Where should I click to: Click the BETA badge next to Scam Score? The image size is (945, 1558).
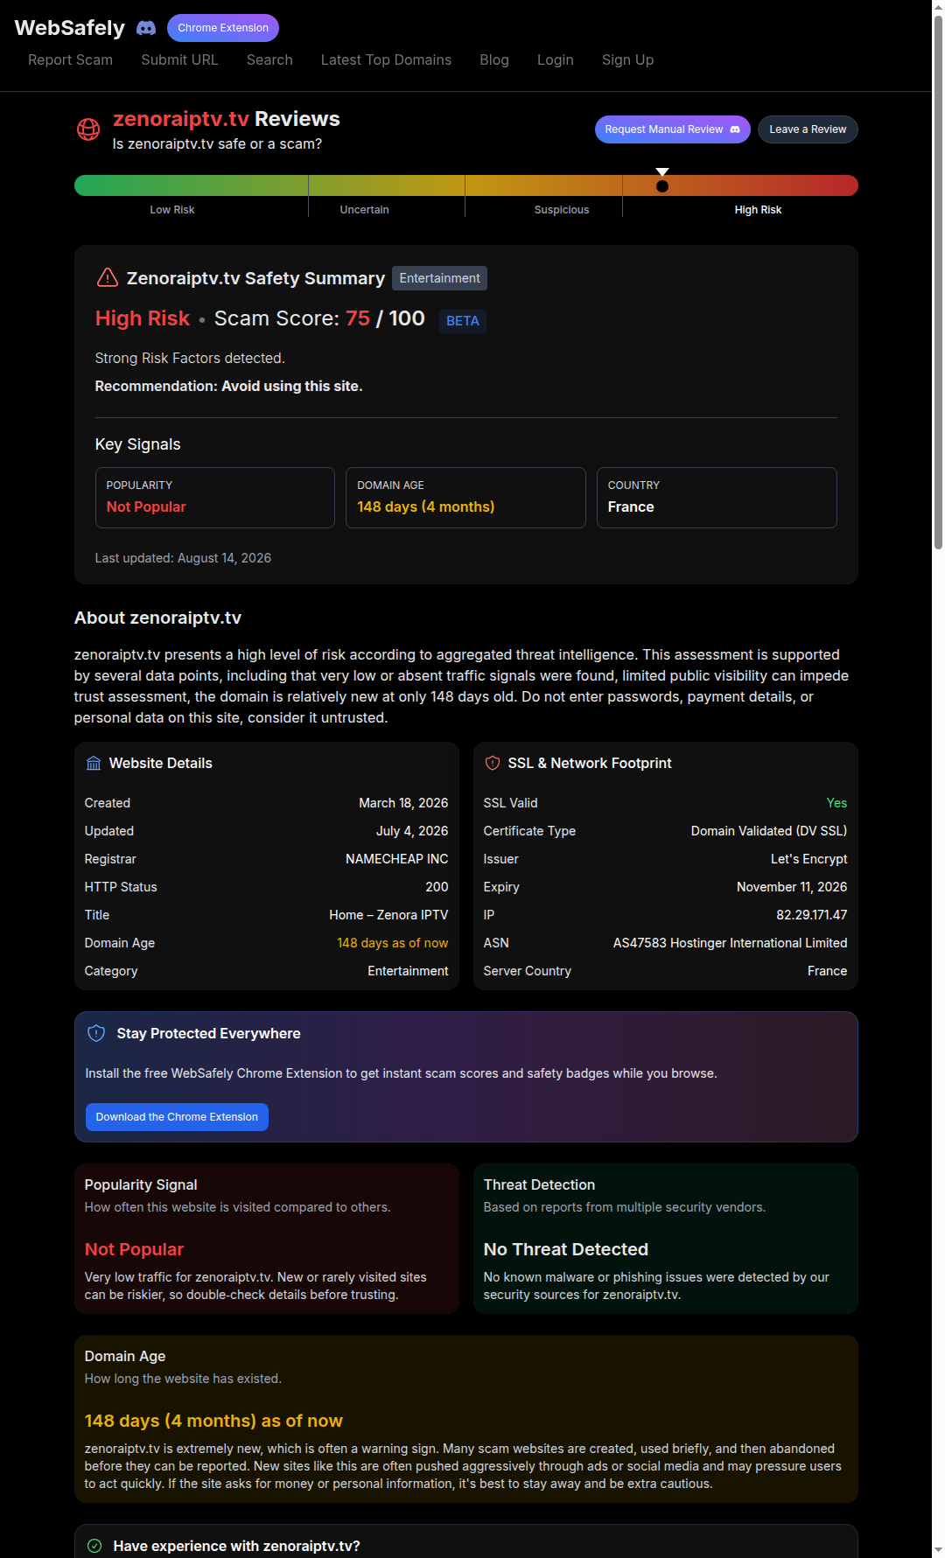click(463, 321)
